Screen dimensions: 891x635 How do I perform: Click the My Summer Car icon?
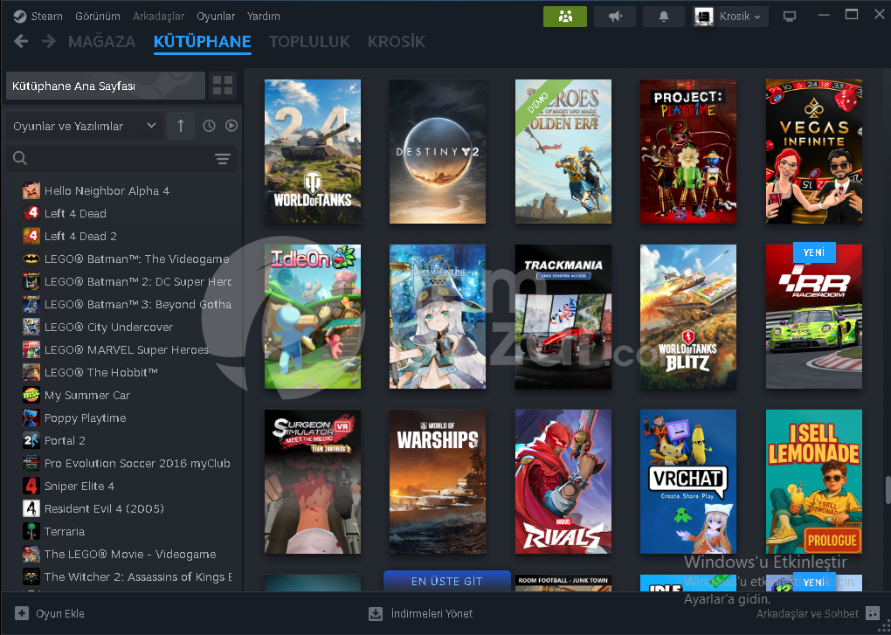click(x=31, y=395)
